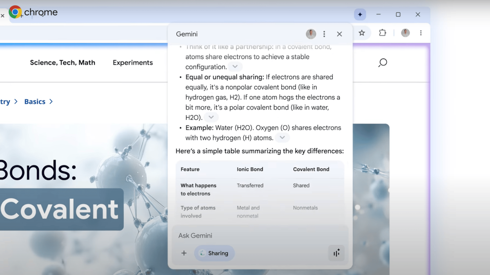Open the Science, Tech, Math menu
Viewport: 490px width, 275px height.
click(62, 63)
